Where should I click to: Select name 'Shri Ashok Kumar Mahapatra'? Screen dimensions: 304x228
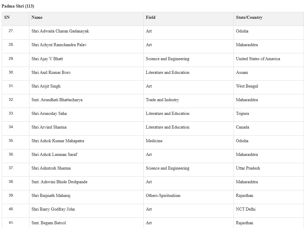tap(58, 141)
